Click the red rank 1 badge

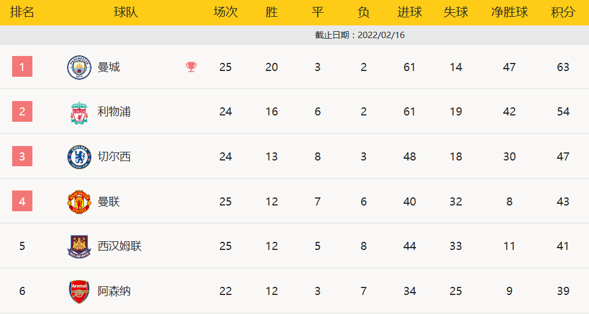pos(22,67)
